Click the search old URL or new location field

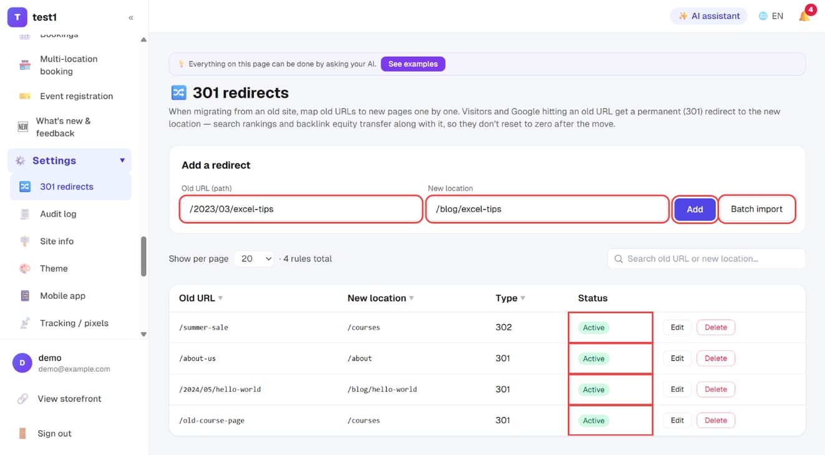click(706, 258)
